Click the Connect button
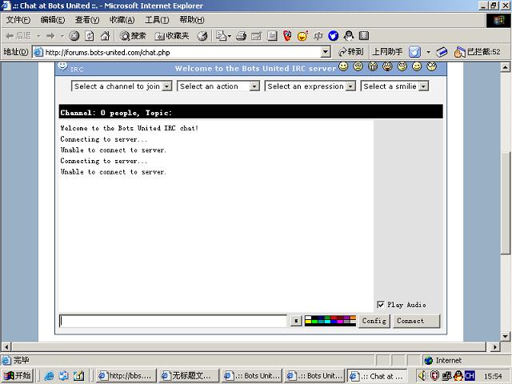The image size is (512, 384). point(416,321)
